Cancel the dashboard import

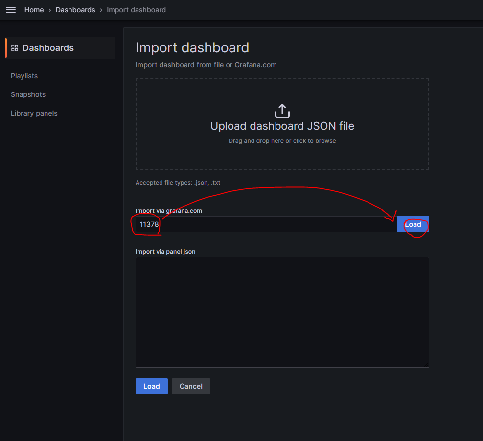(x=191, y=386)
